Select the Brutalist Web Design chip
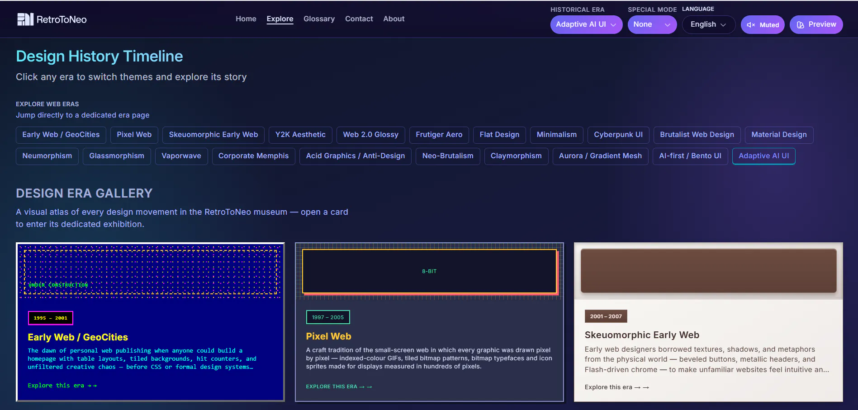The image size is (858, 410). point(697,135)
